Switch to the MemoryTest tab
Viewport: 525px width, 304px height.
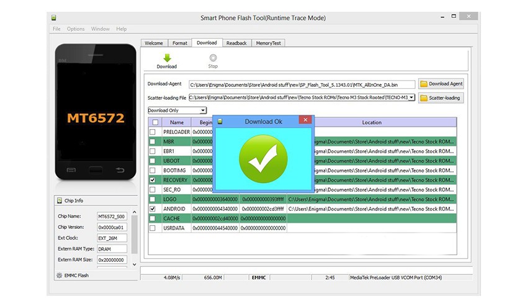pyautogui.click(x=268, y=43)
